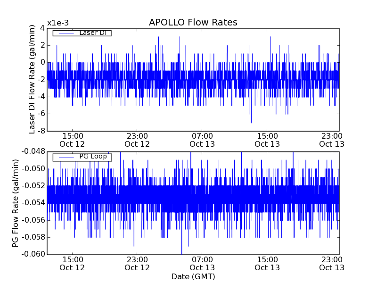Click "23:00 Oct 12" under the Laser DI plot
This screenshot has height=283, width=377.
tap(137, 140)
